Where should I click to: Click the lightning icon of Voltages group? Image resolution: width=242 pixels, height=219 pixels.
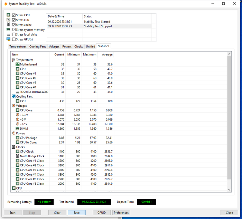coord(13,106)
